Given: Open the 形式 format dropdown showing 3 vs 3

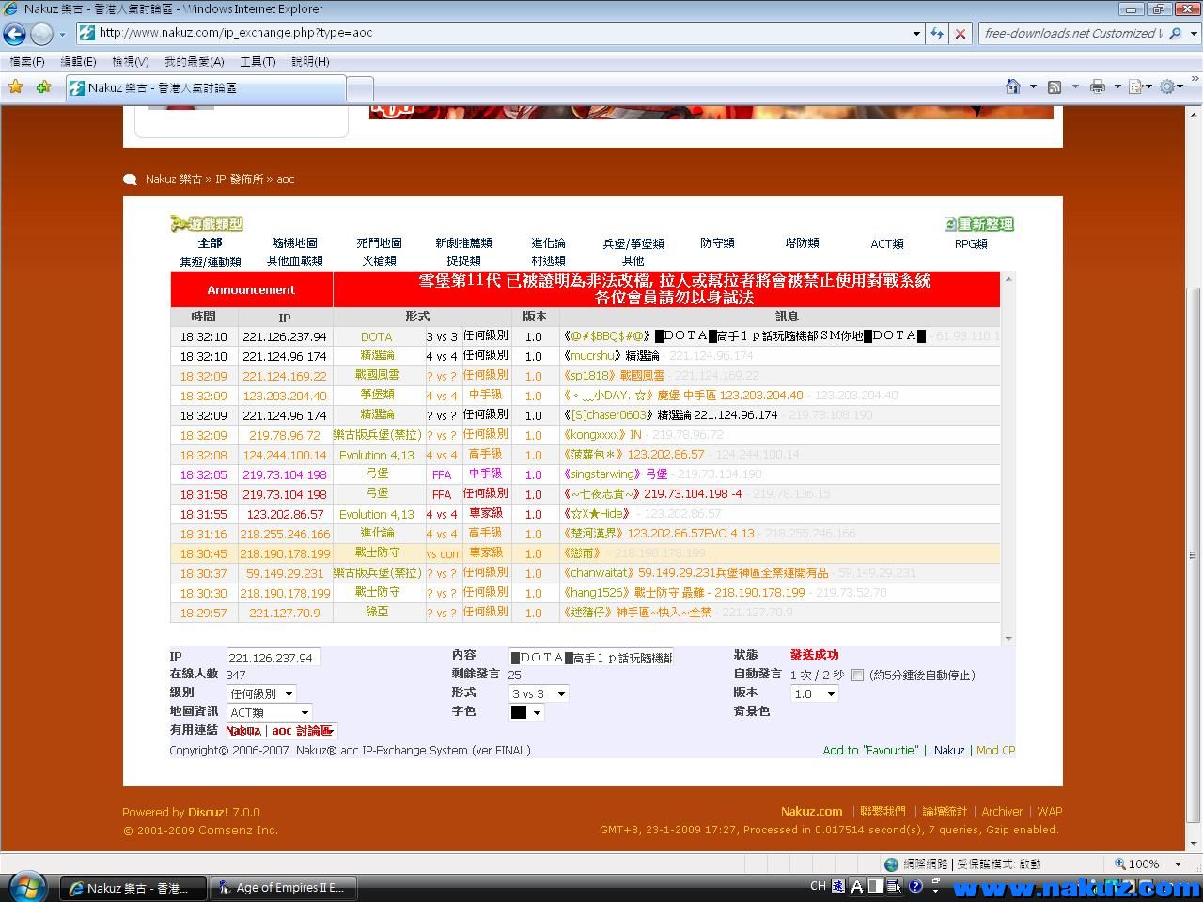Looking at the screenshot, I should 539,693.
